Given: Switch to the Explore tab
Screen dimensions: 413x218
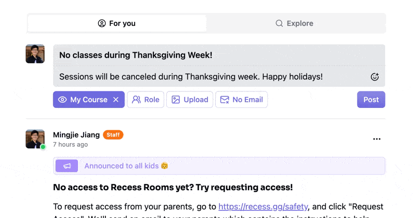Looking at the screenshot, I should click(294, 23).
